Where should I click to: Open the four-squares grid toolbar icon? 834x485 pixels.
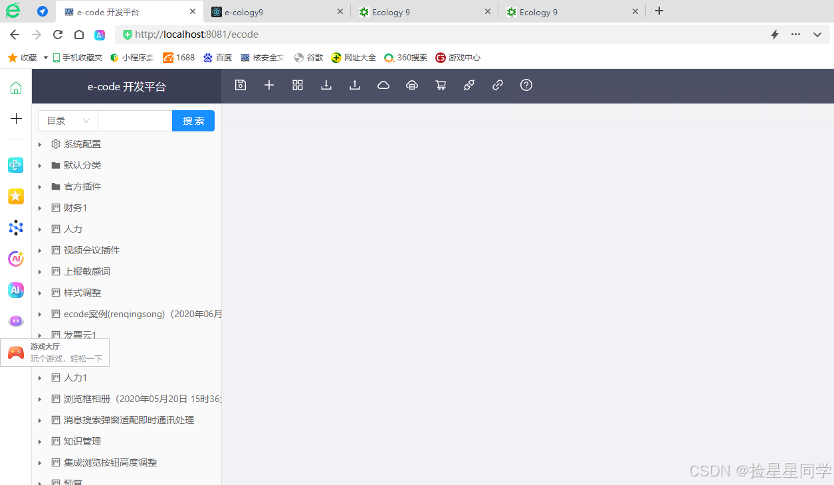298,85
